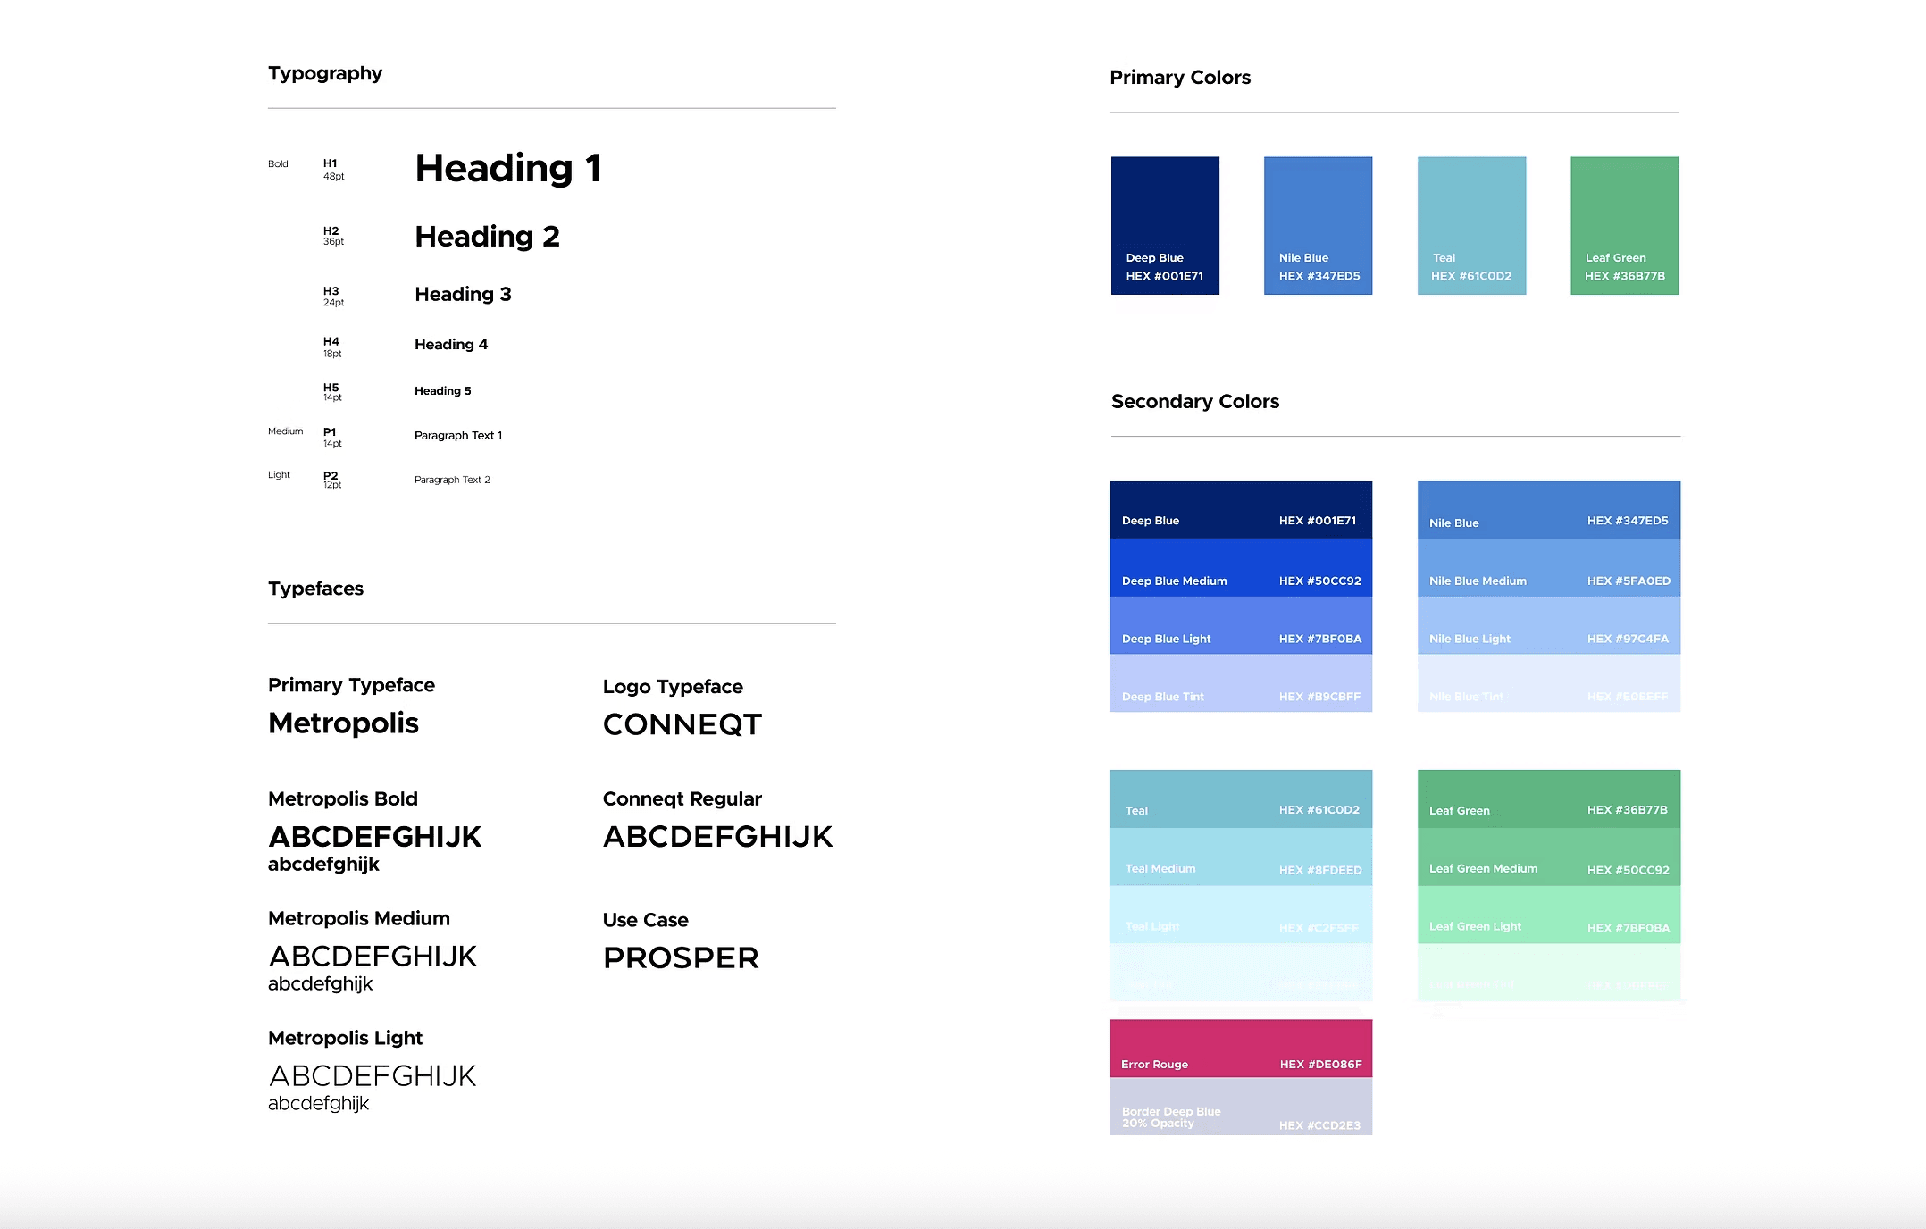Click the Teal Medium color row
1926x1229 pixels.
pos(1240,857)
